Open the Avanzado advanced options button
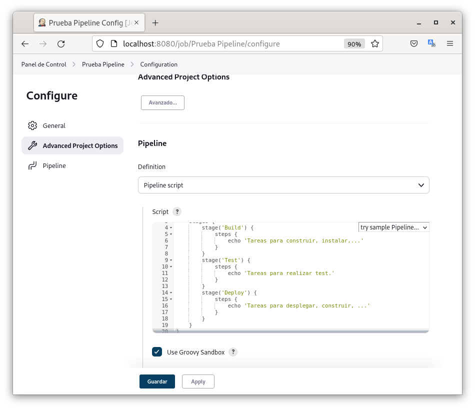This screenshot has width=475, height=409. [x=162, y=102]
